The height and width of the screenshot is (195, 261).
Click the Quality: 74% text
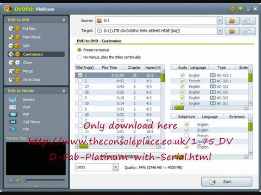153,167
